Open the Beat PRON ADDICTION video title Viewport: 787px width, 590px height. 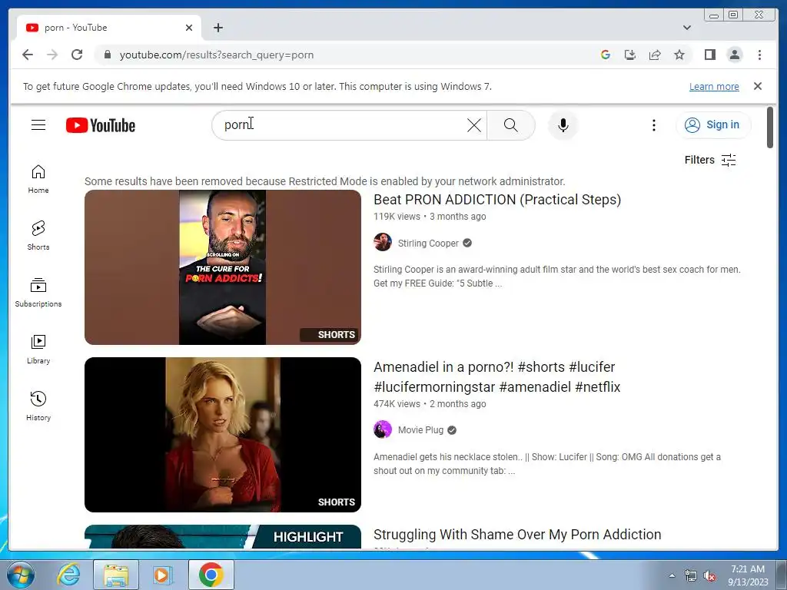(x=497, y=200)
